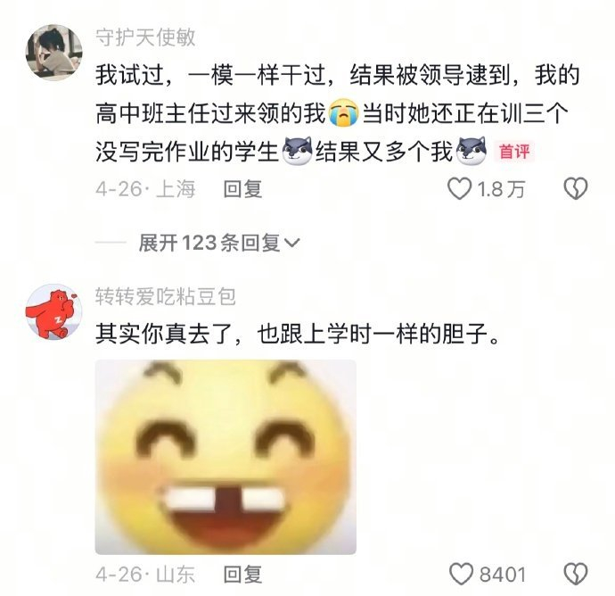Tap the 8401 like count
Image resolution: width=615 pixels, height=596 pixels.
tap(502, 575)
